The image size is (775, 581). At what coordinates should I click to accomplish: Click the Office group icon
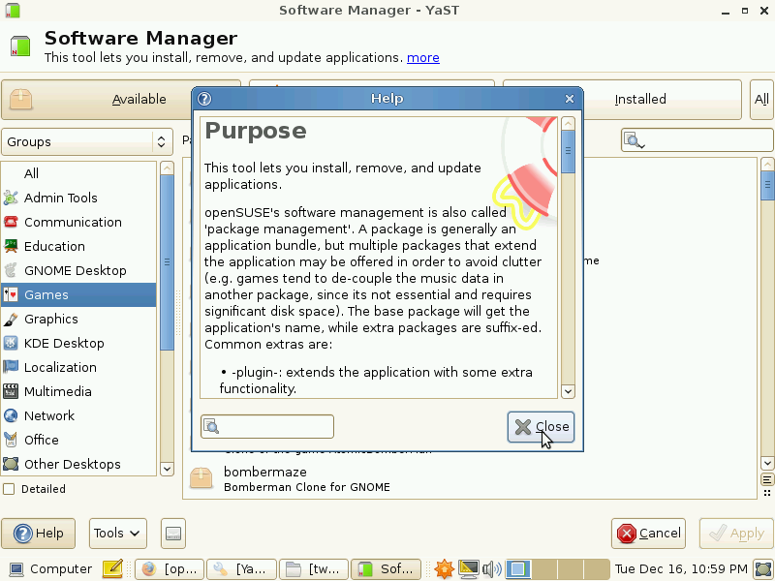(x=11, y=441)
